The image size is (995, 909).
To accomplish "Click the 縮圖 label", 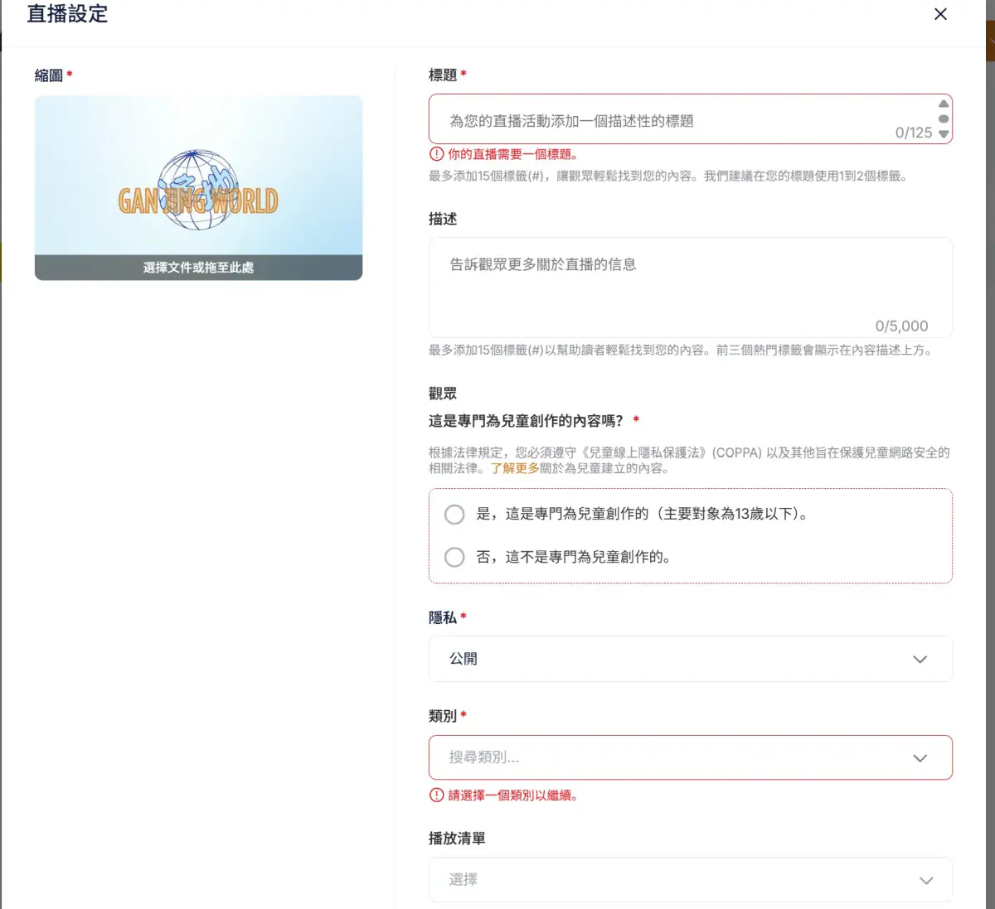I will point(49,75).
